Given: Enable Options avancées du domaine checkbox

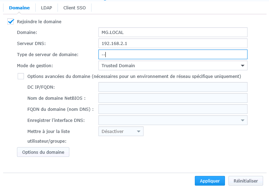Looking at the screenshot, I should [21, 76].
